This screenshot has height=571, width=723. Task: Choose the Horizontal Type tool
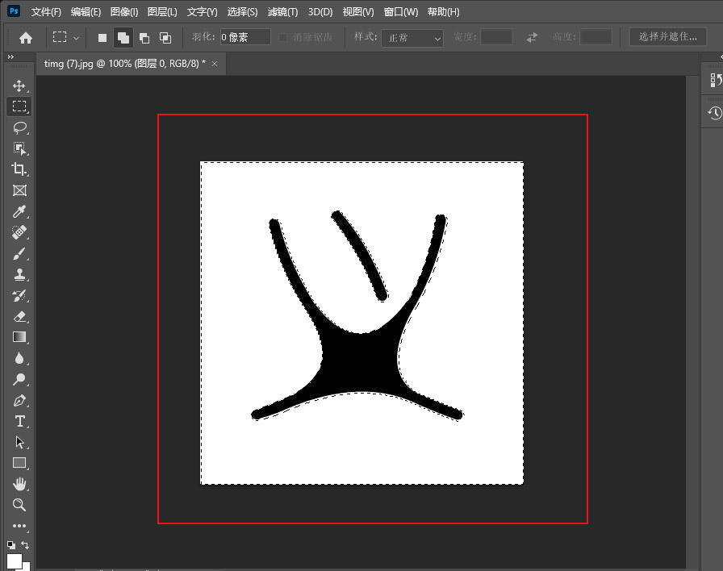(19, 421)
